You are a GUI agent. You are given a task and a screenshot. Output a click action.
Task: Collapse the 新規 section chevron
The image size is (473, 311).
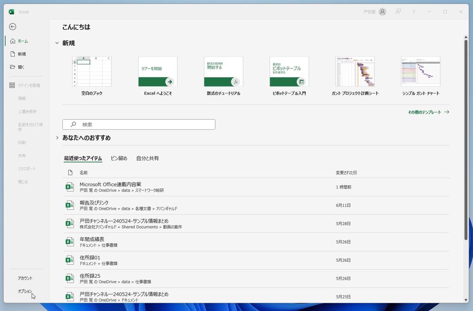pos(57,43)
